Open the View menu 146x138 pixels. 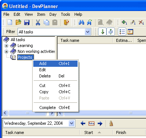[29, 14]
